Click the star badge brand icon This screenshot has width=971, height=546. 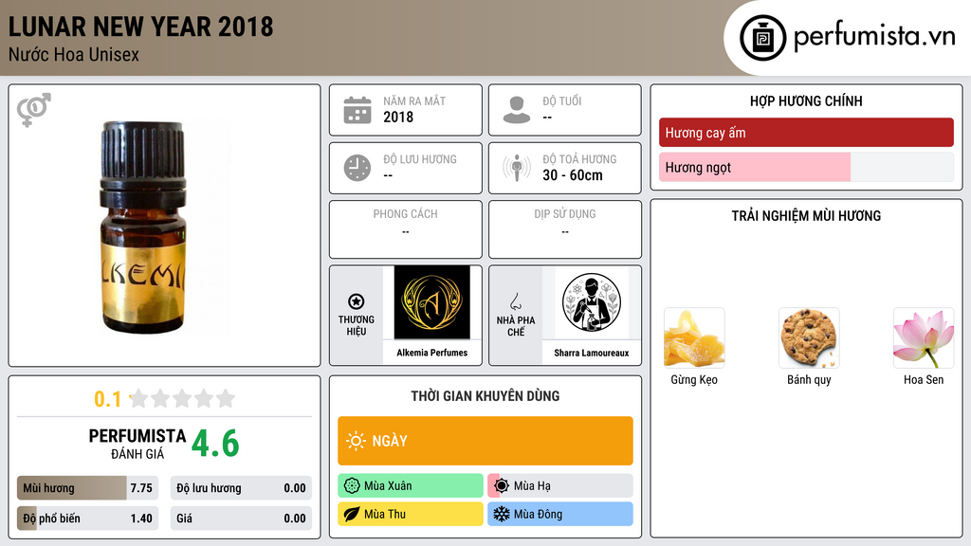pyautogui.click(x=357, y=301)
